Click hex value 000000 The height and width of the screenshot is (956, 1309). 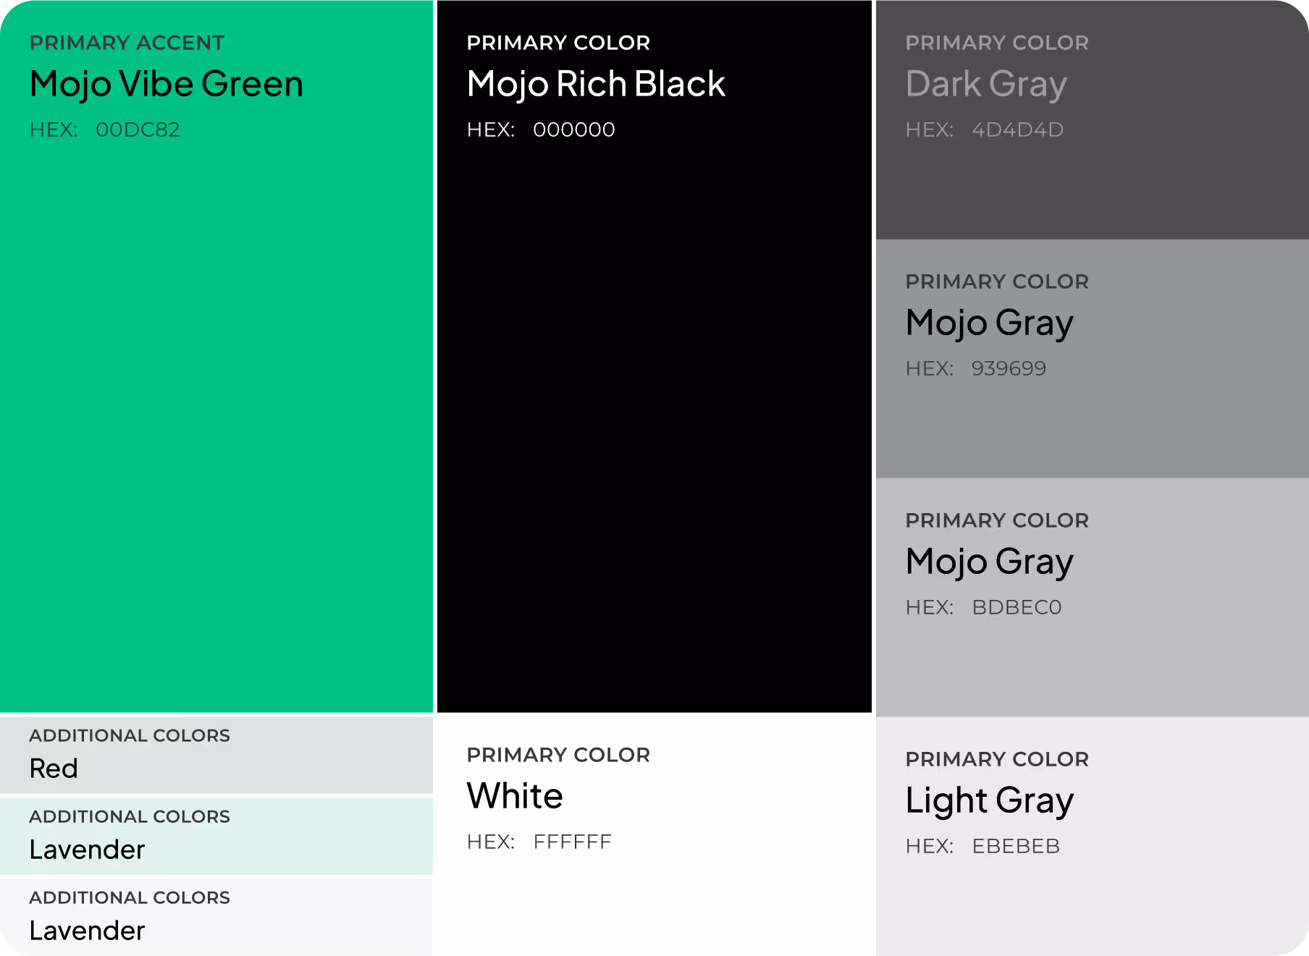(574, 130)
